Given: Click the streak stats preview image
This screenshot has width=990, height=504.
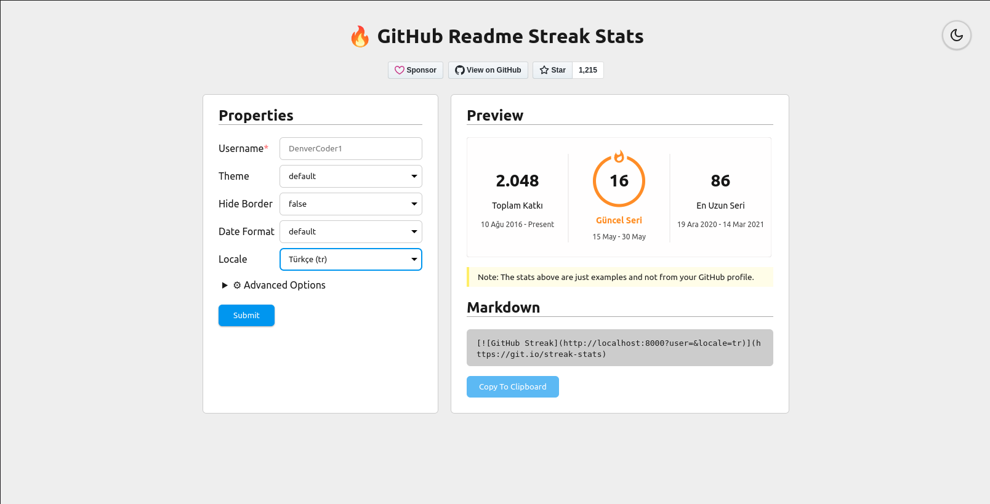Looking at the screenshot, I should click(x=619, y=197).
